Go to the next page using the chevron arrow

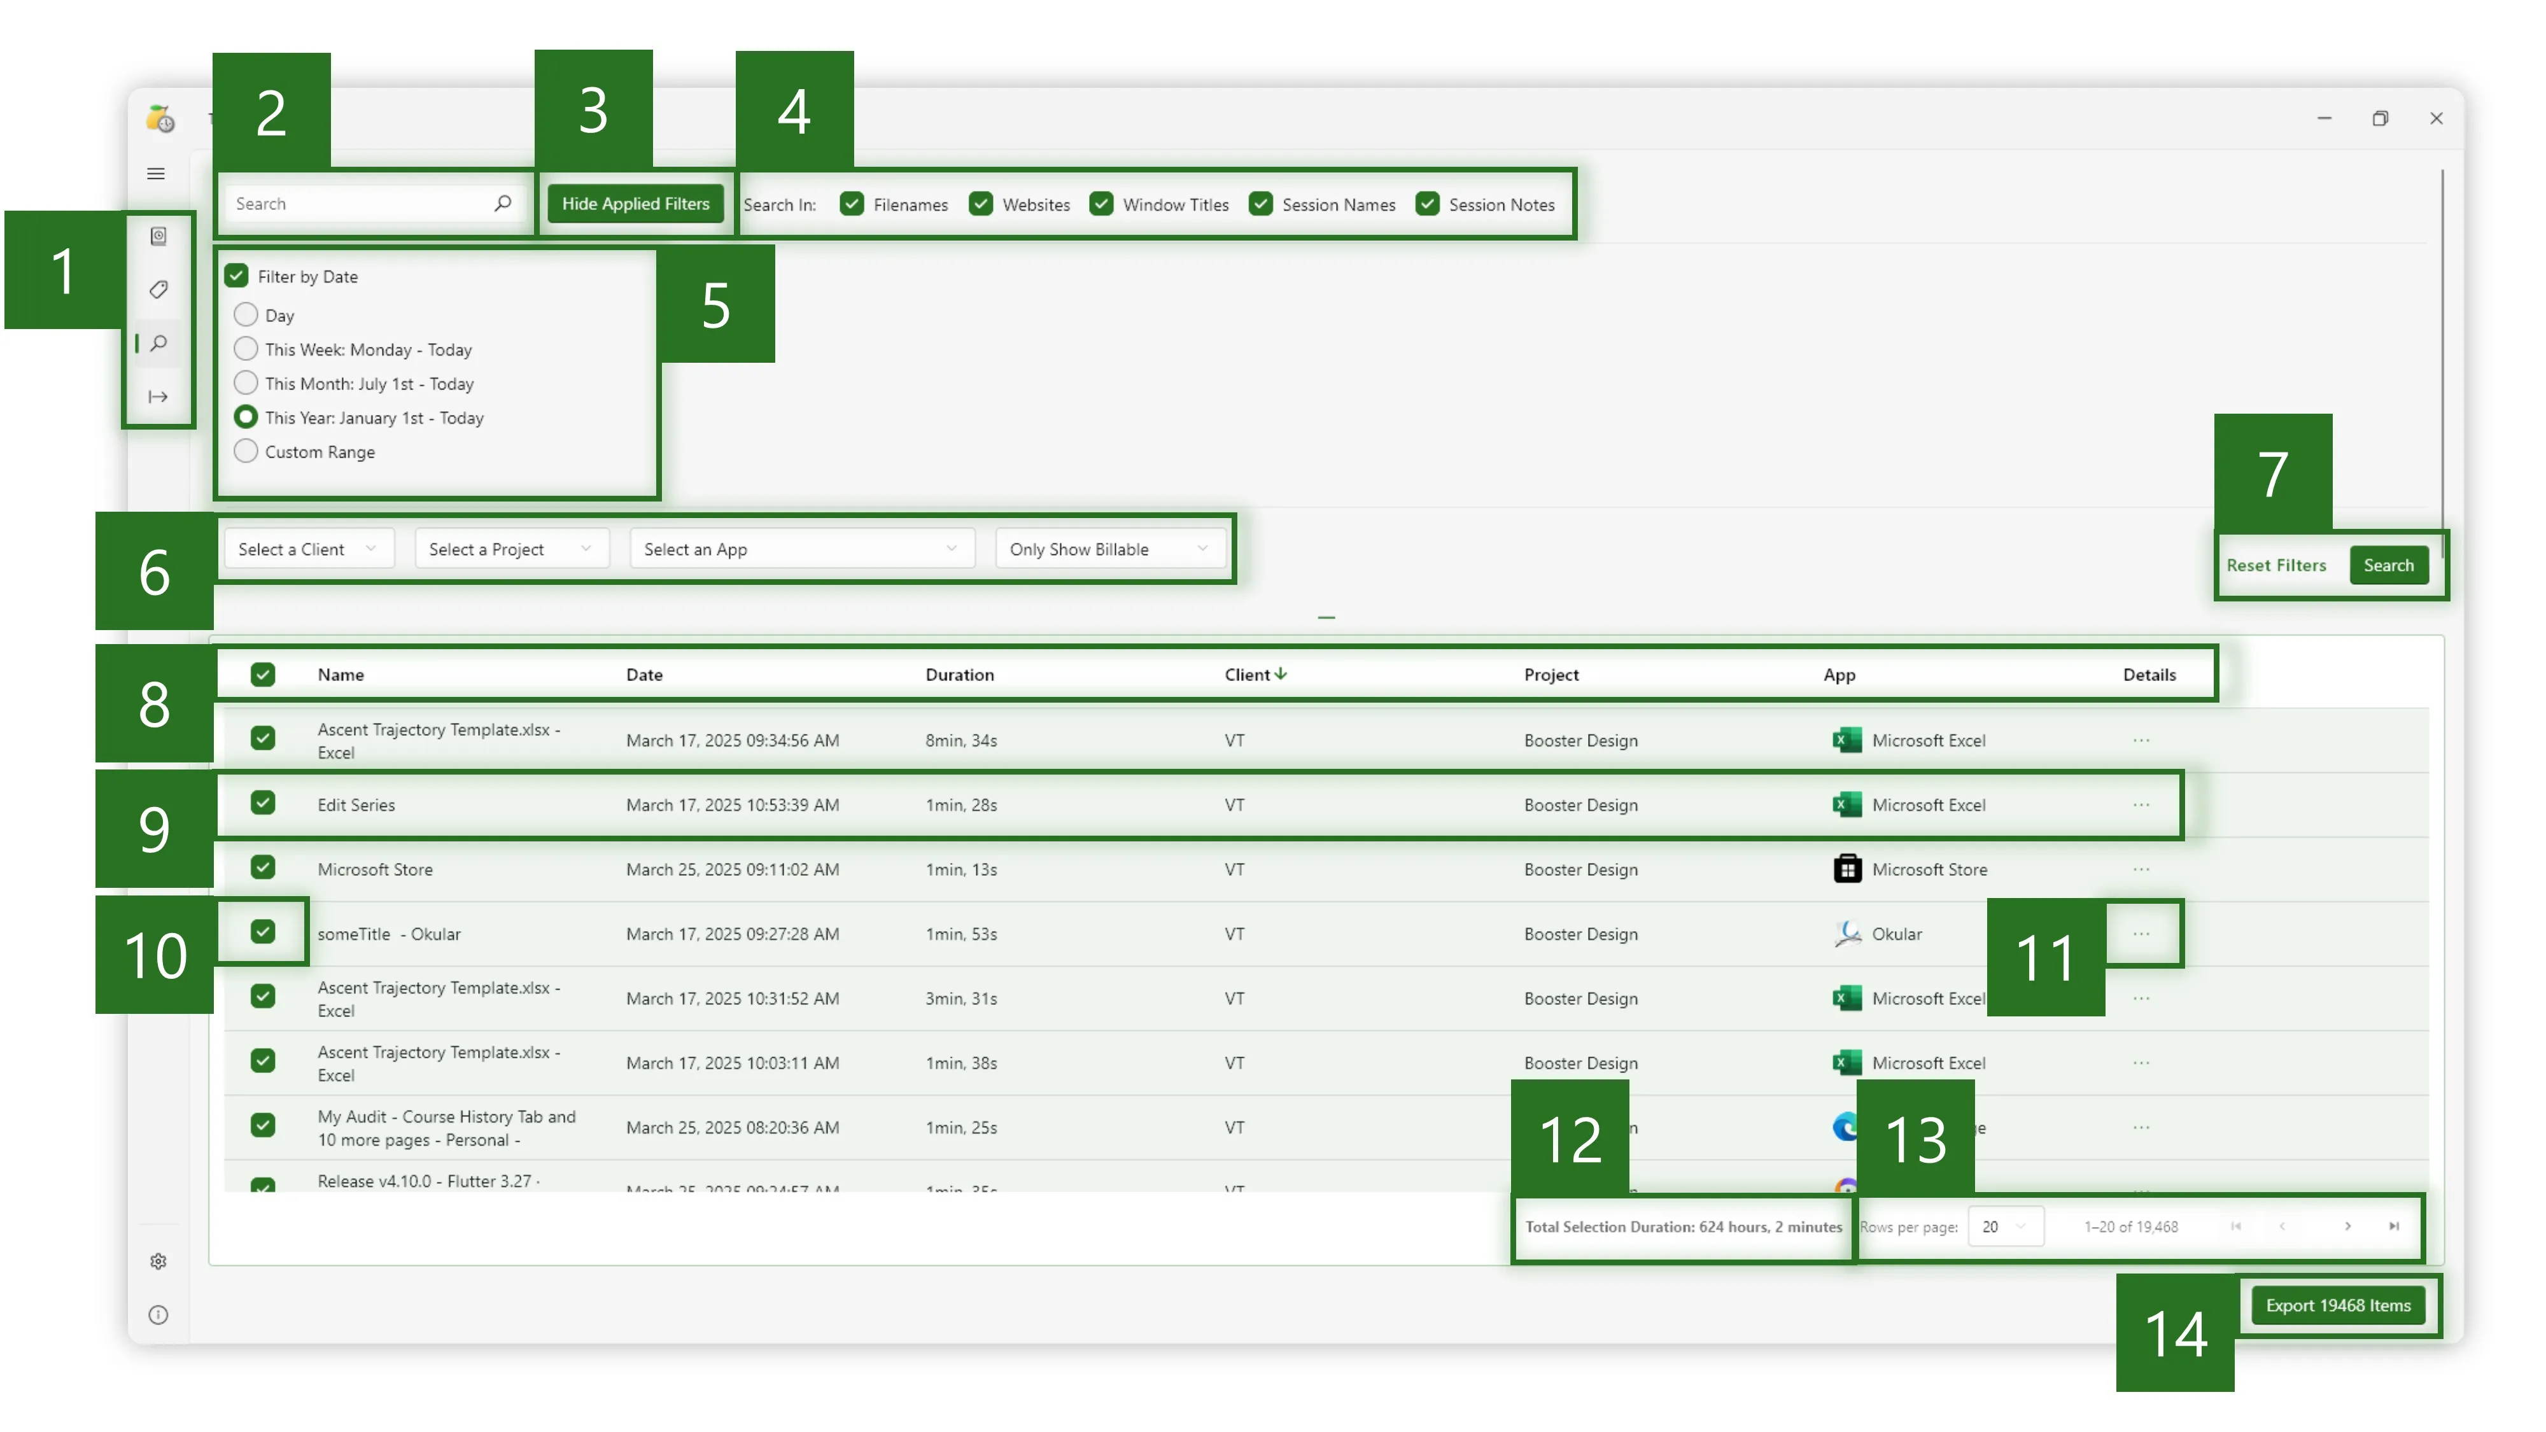click(x=2347, y=1226)
